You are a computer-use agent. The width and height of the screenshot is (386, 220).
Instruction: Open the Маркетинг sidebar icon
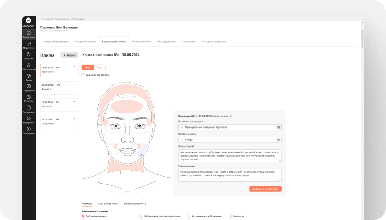click(28, 45)
